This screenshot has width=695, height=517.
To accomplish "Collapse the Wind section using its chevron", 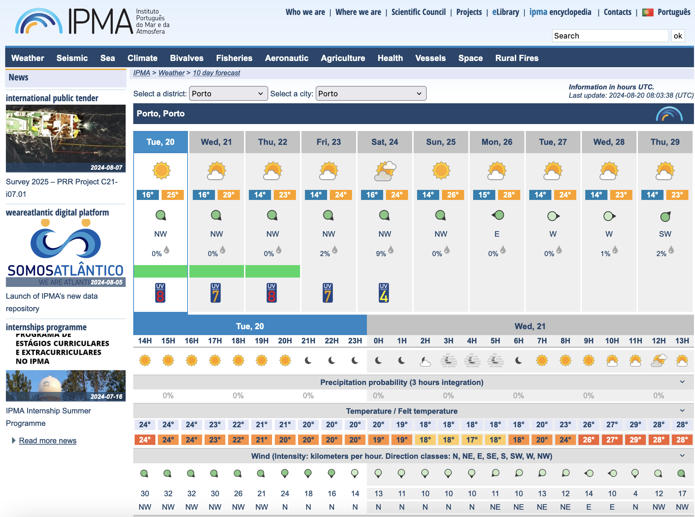I will pos(683,456).
